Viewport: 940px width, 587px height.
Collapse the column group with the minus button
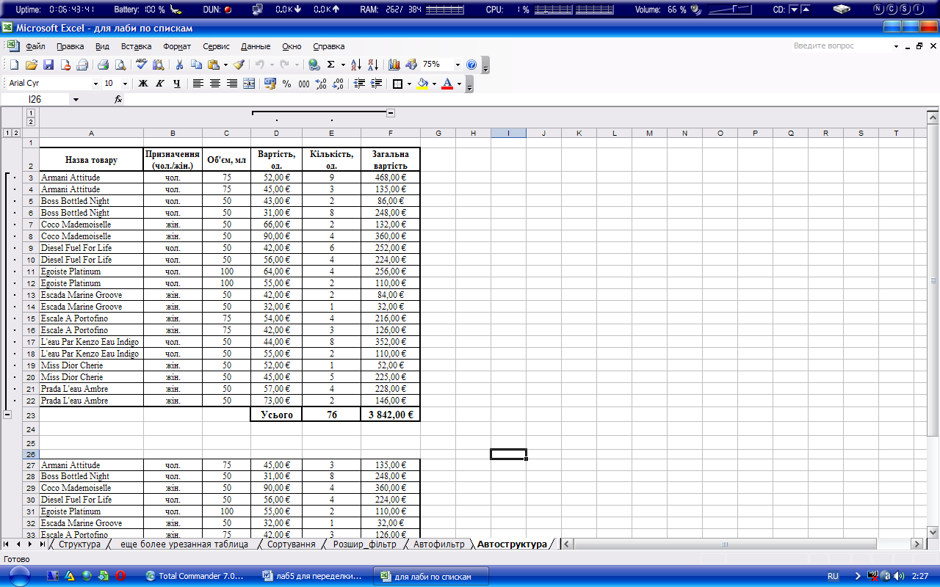coord(391,113)
